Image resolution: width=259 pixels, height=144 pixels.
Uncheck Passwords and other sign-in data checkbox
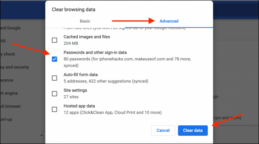pos(55,59)
